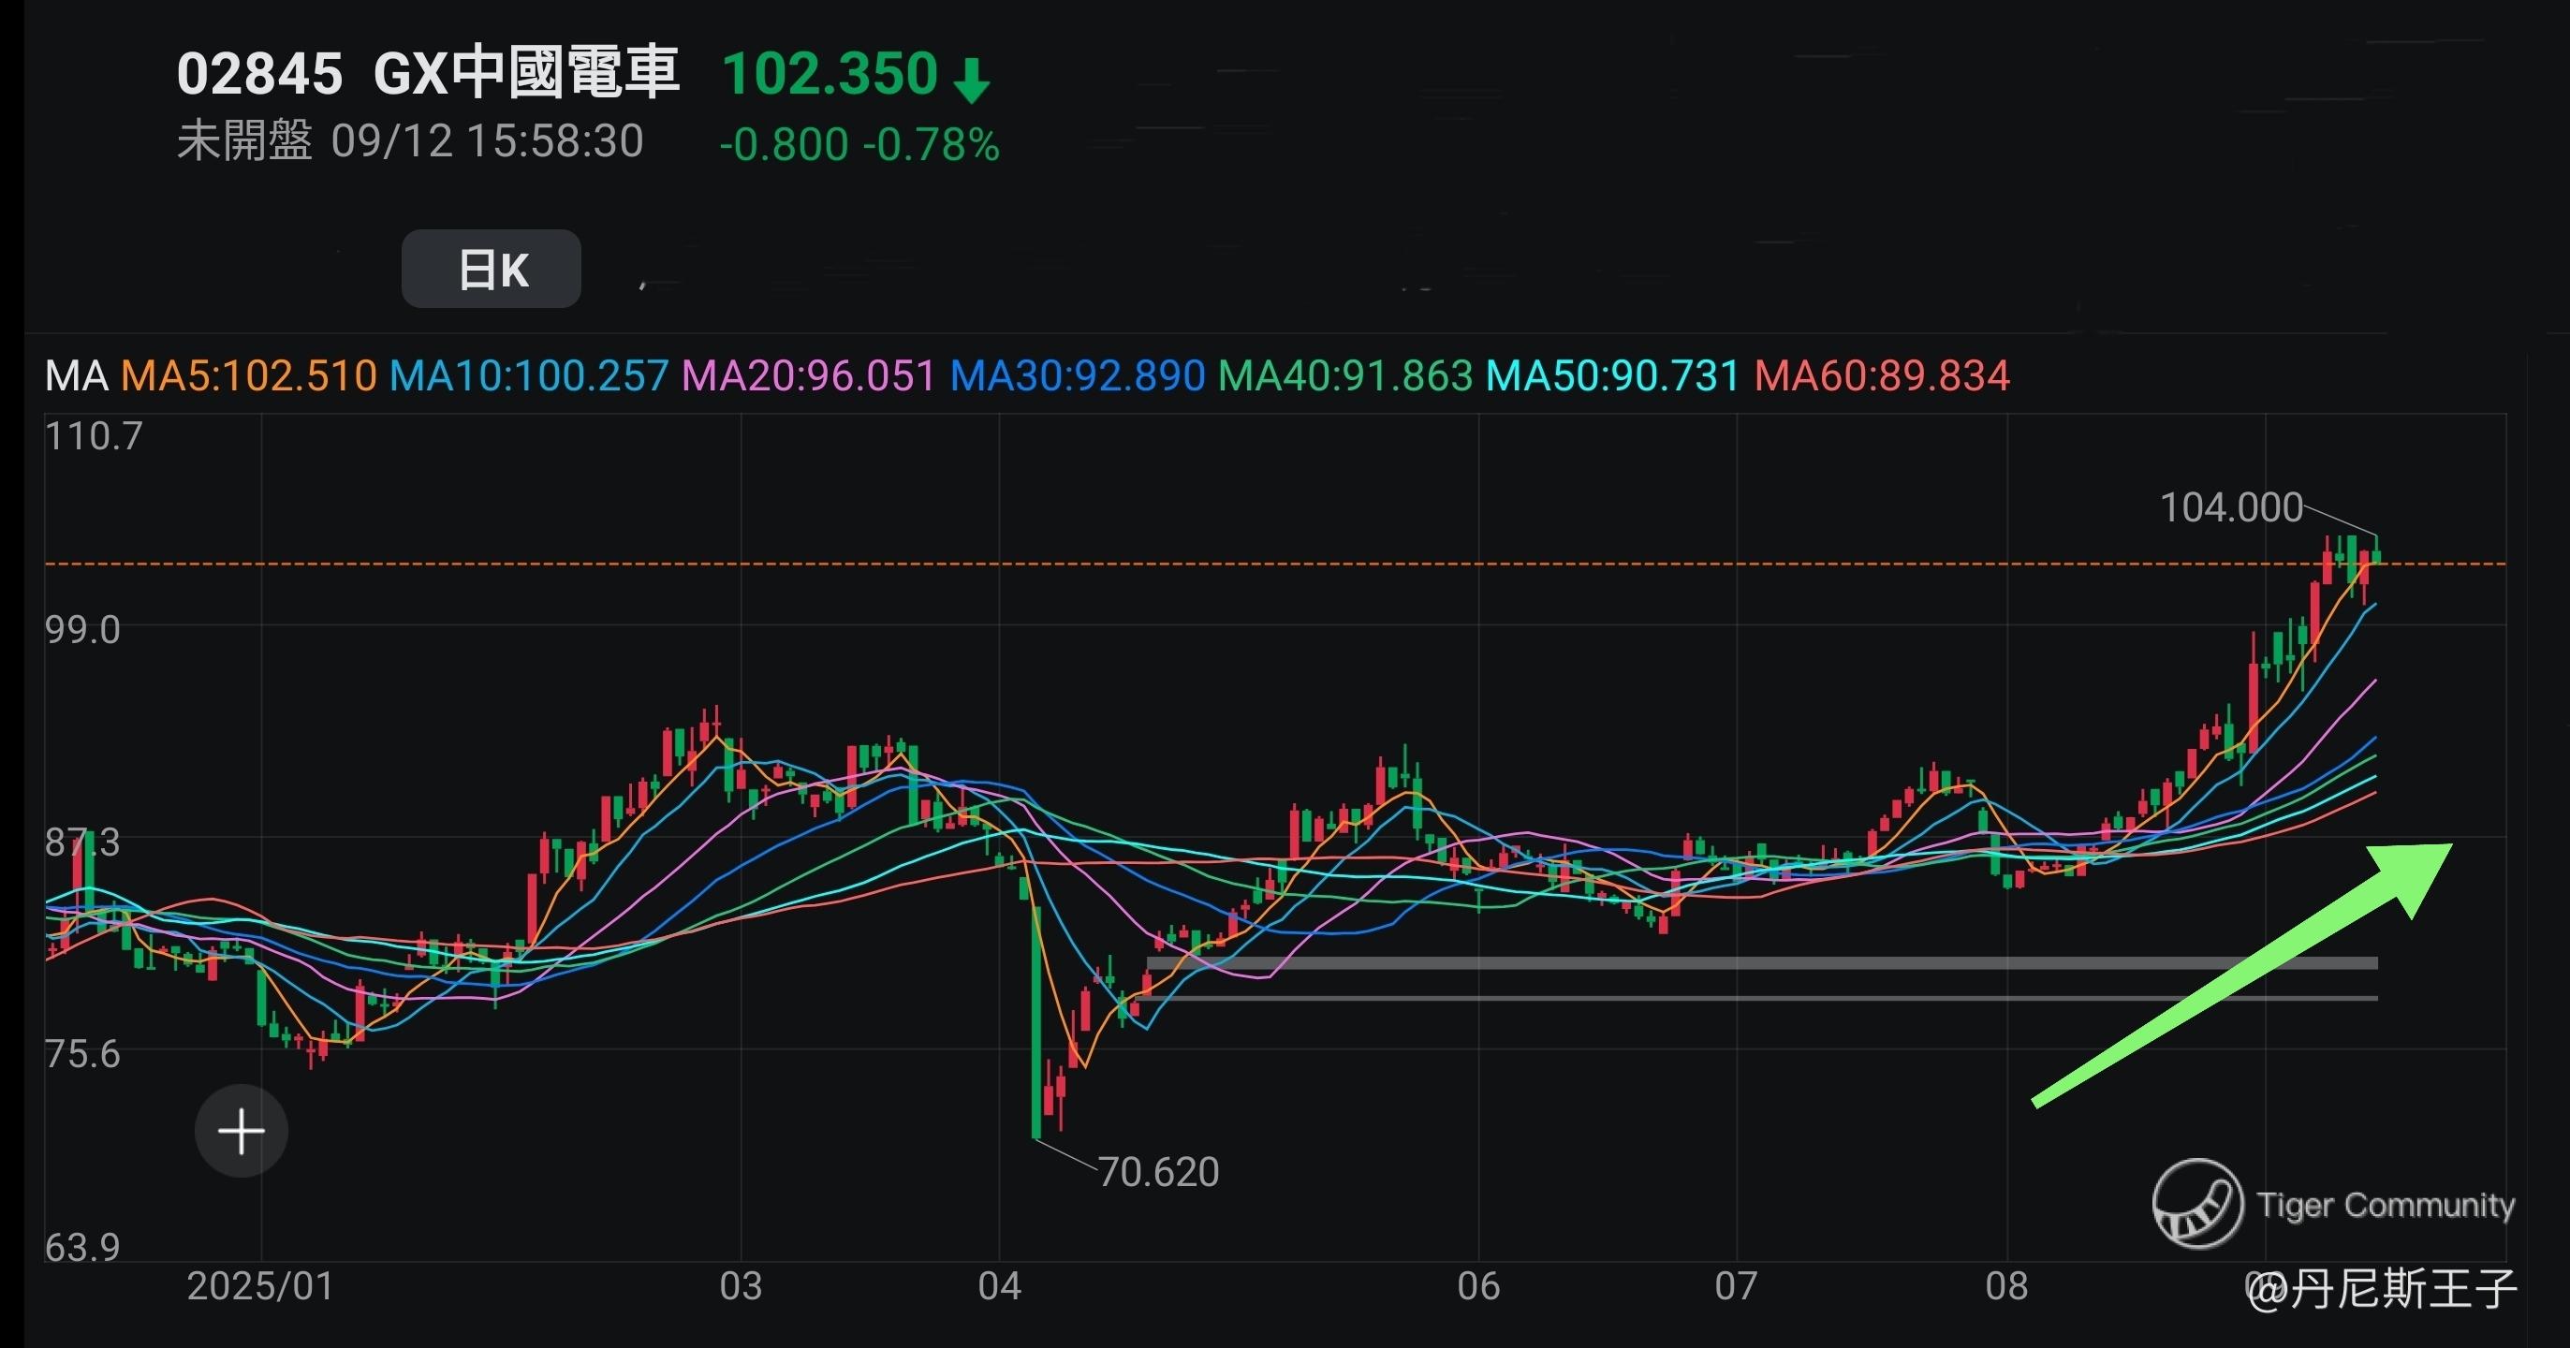Click the MA60 89.834 indicator label
This screenshot has width=2570, height=1348.
(x=1882, y=376)
